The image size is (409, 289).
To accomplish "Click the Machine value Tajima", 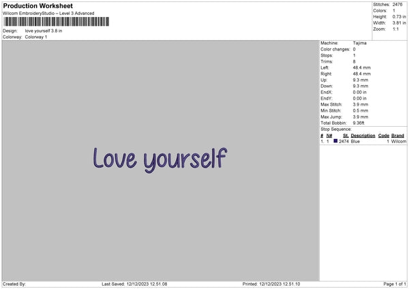I will (x=360, y=43).
